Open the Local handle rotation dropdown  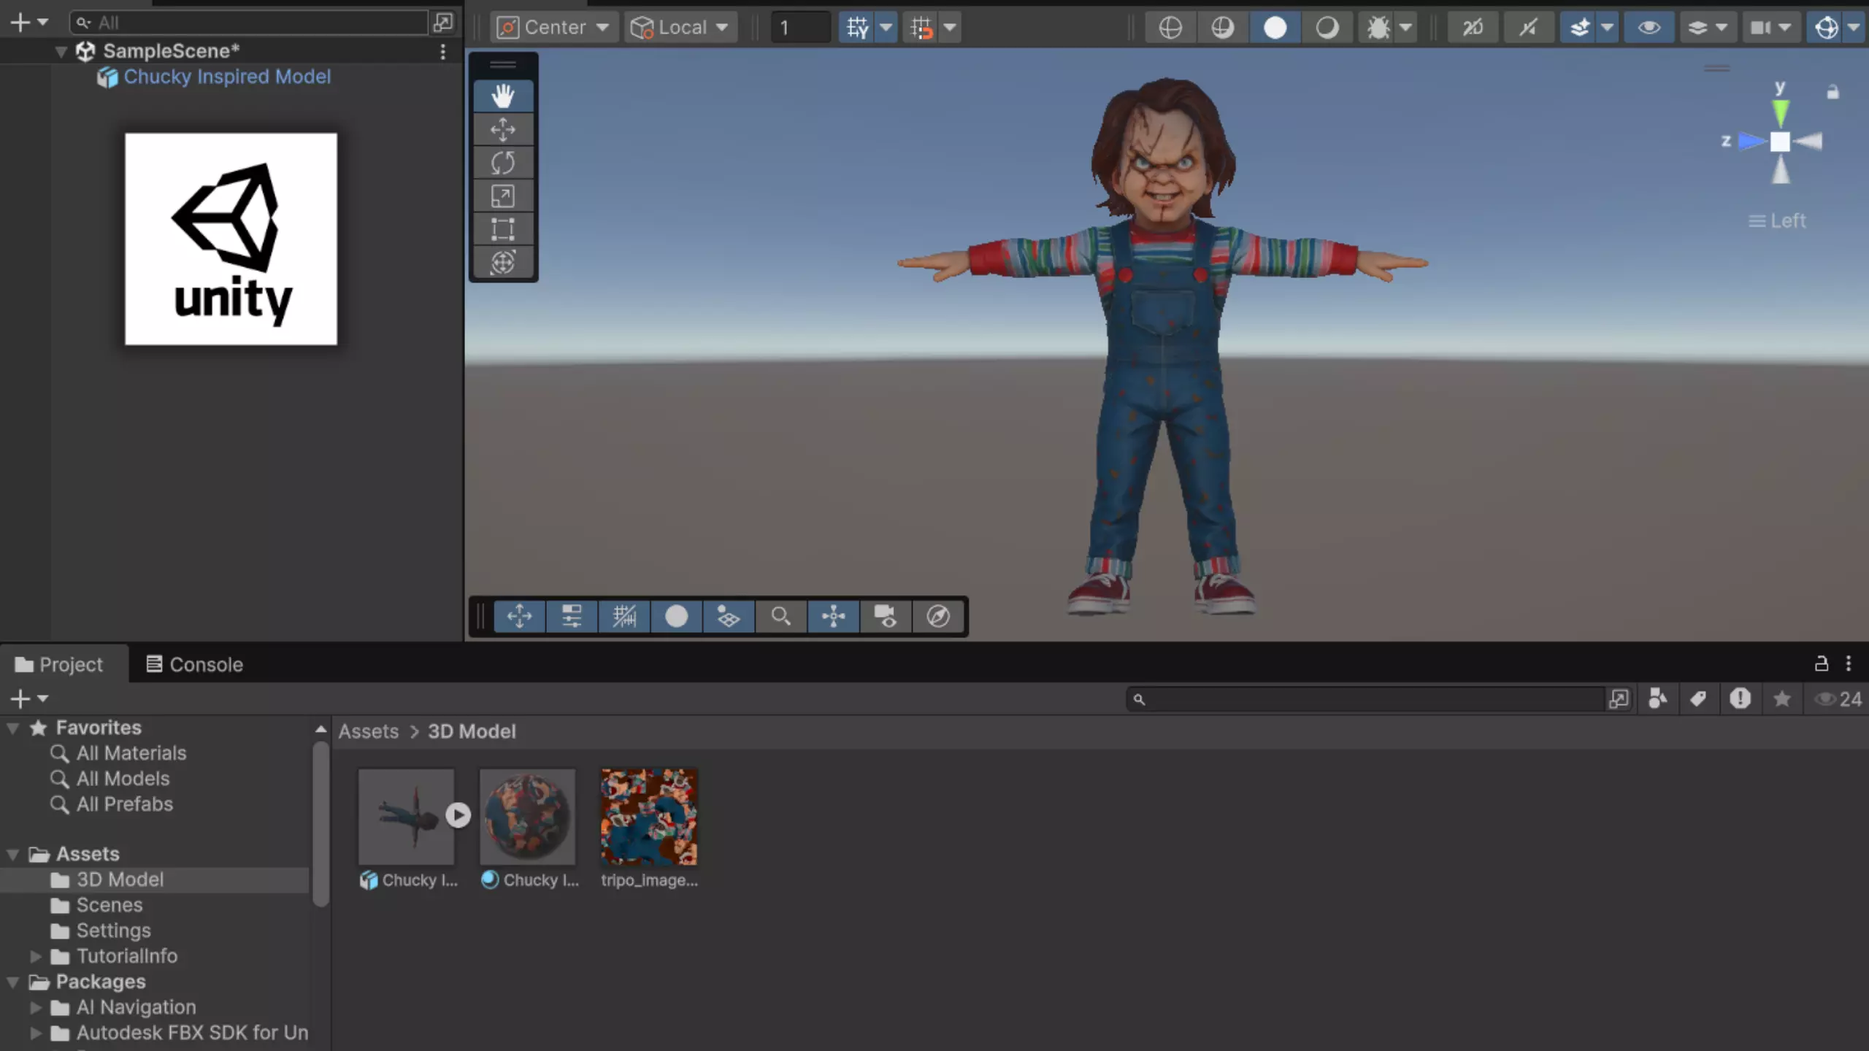tap(680, 28)
